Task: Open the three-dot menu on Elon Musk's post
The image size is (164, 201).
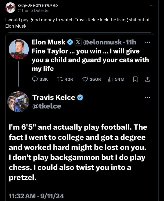Action: tap(147, 42)
